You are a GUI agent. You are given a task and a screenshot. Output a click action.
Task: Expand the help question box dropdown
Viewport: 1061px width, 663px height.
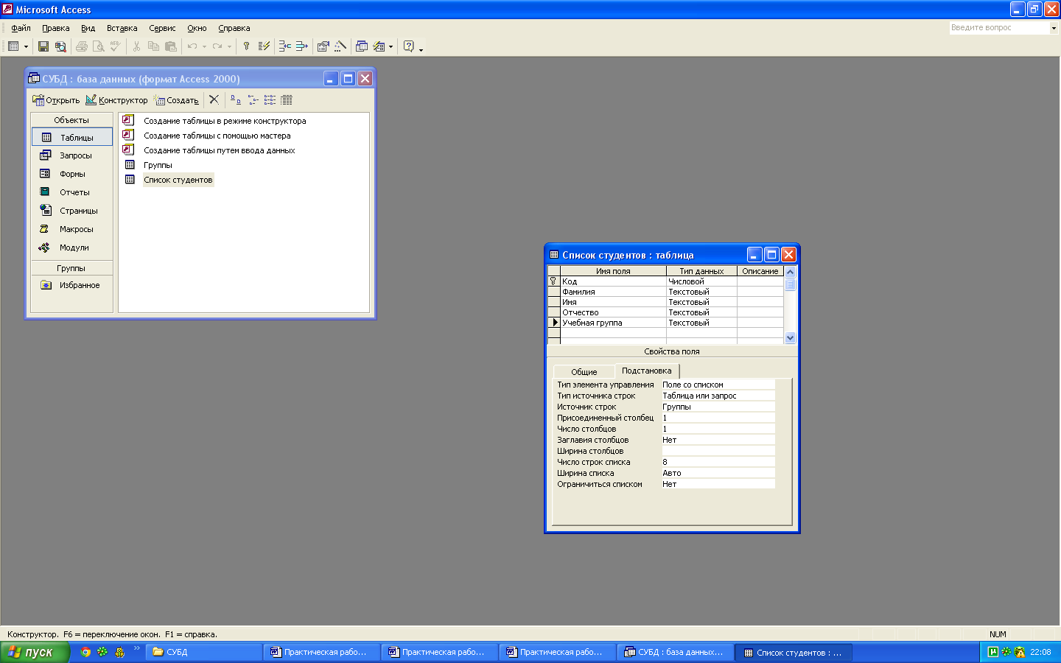pos(1054,28)
